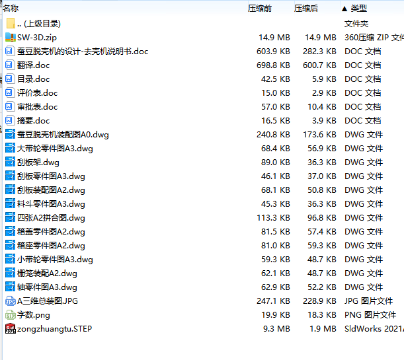Click the SldWorks 2021 type cell
The height and width of the screenshot is (360, 404).
click(x=374, y=329)
